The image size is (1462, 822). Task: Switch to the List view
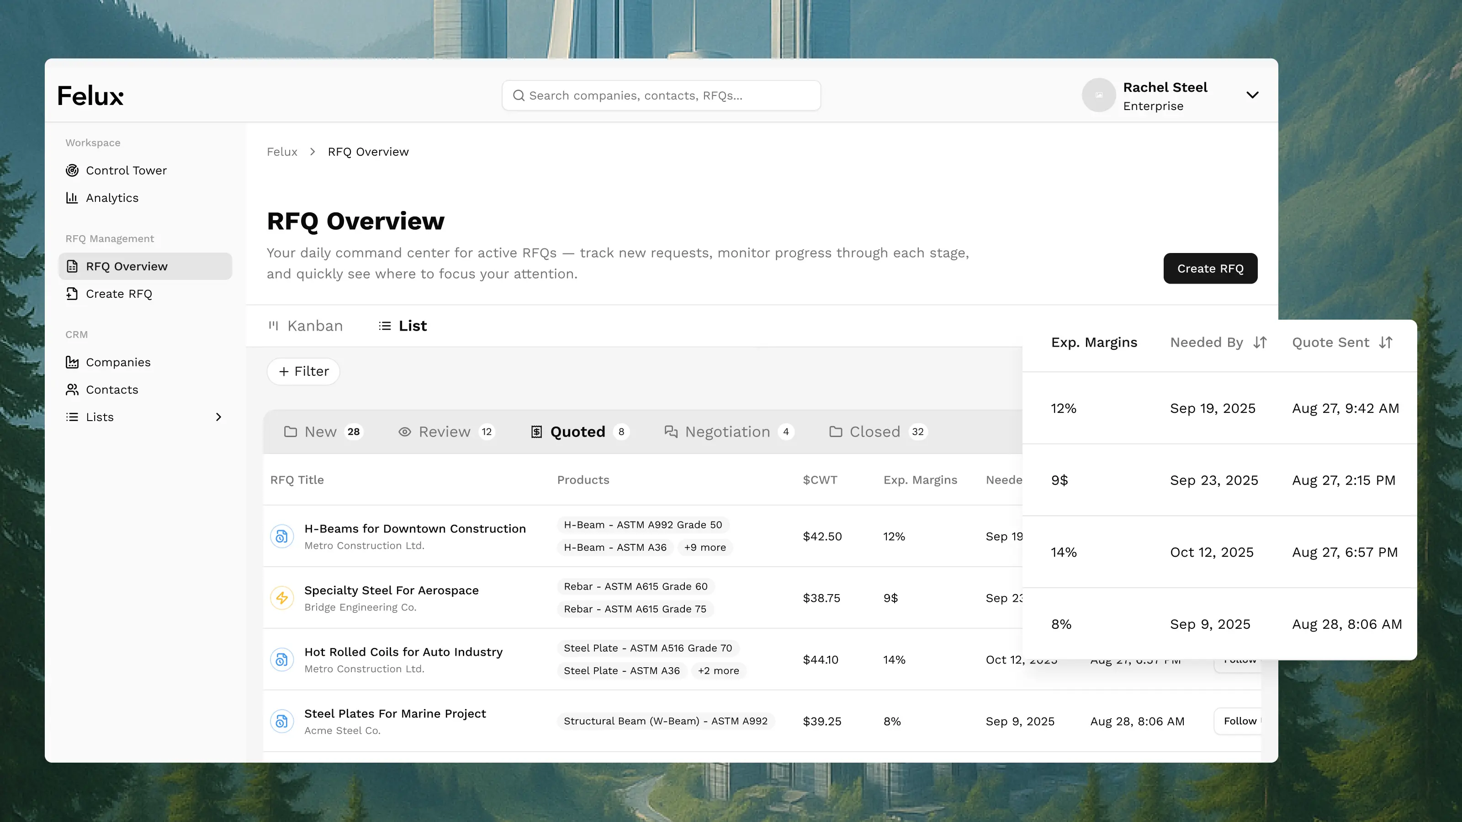(x=403, y=326)
